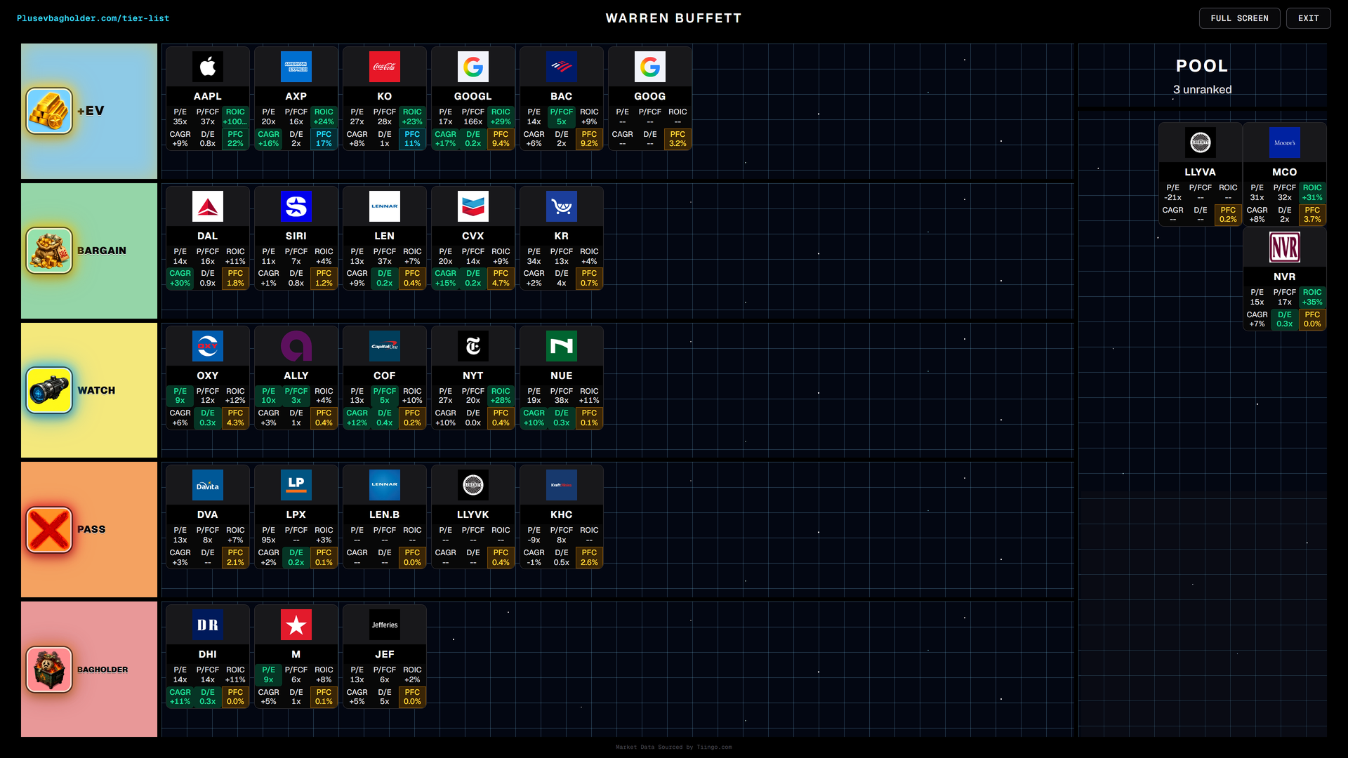This screenshot has height=758, width=1348.
Task: Select the American Express logo for AXP
Action: [296, 67]
